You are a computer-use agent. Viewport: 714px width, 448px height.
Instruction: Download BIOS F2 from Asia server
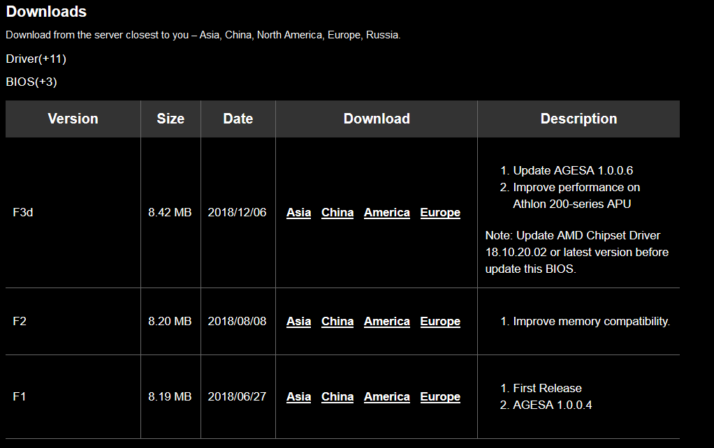299,321
